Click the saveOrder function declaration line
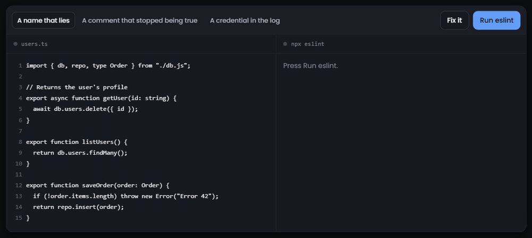Viewport: 532px width, 238px height. pos(98,186)
